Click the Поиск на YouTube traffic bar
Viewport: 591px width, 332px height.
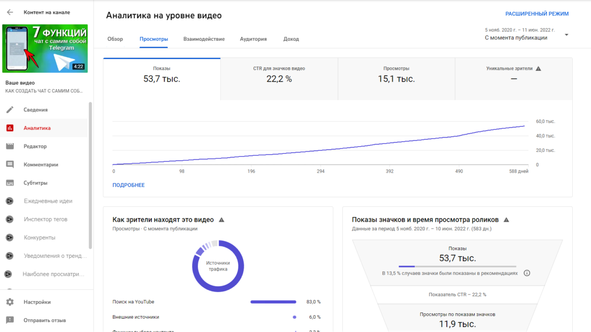(x=273, y=302)
